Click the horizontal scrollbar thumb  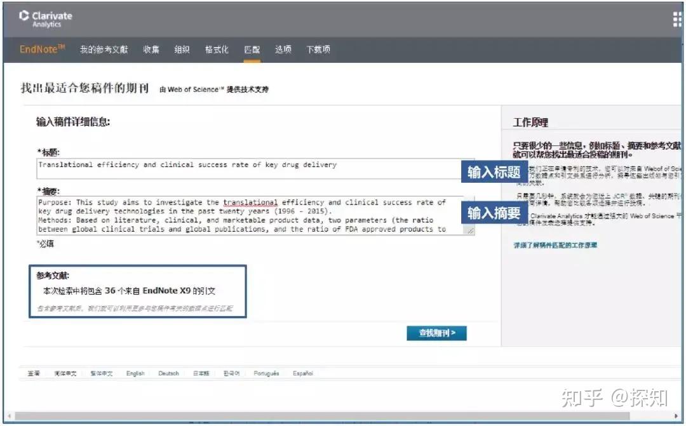click(x=321, y=416)
